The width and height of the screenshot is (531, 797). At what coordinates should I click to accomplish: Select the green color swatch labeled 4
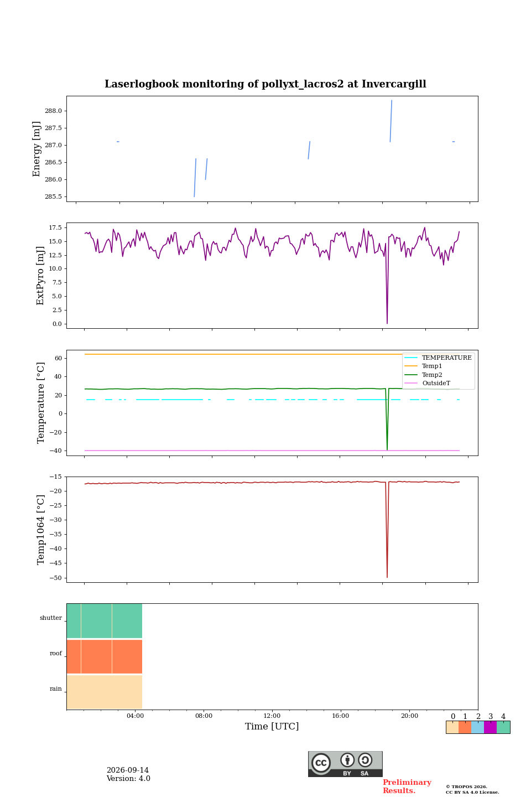503,727
